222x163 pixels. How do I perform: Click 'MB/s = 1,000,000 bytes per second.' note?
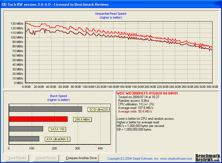[140, 126]
